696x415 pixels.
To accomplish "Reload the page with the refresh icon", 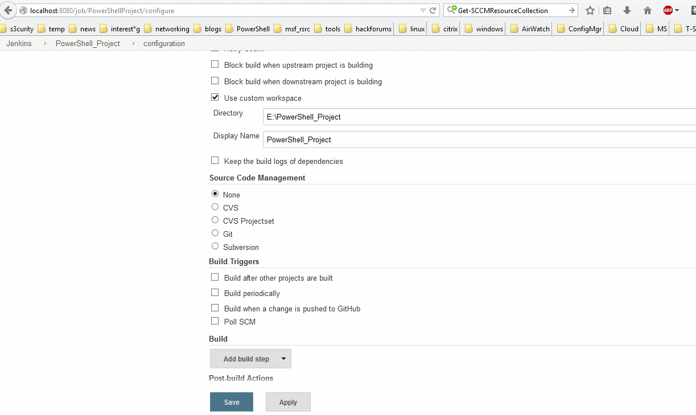I will tap(431, 10).
